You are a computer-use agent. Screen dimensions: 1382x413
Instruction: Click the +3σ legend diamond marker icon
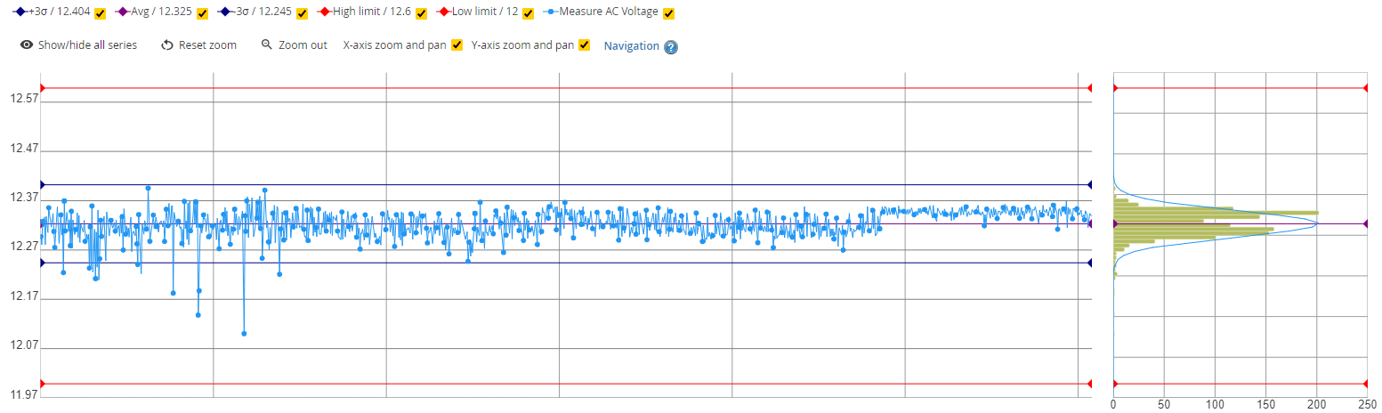(x=20, y=12)
